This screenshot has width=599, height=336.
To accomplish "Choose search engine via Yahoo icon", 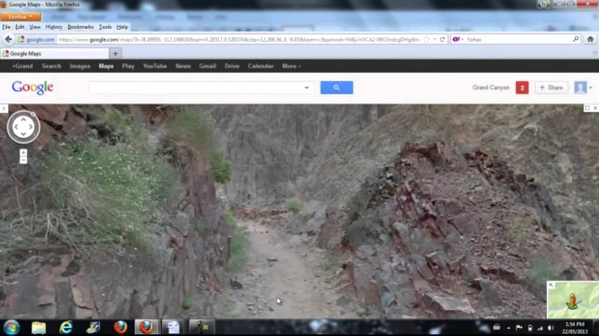I will [457, 39].
